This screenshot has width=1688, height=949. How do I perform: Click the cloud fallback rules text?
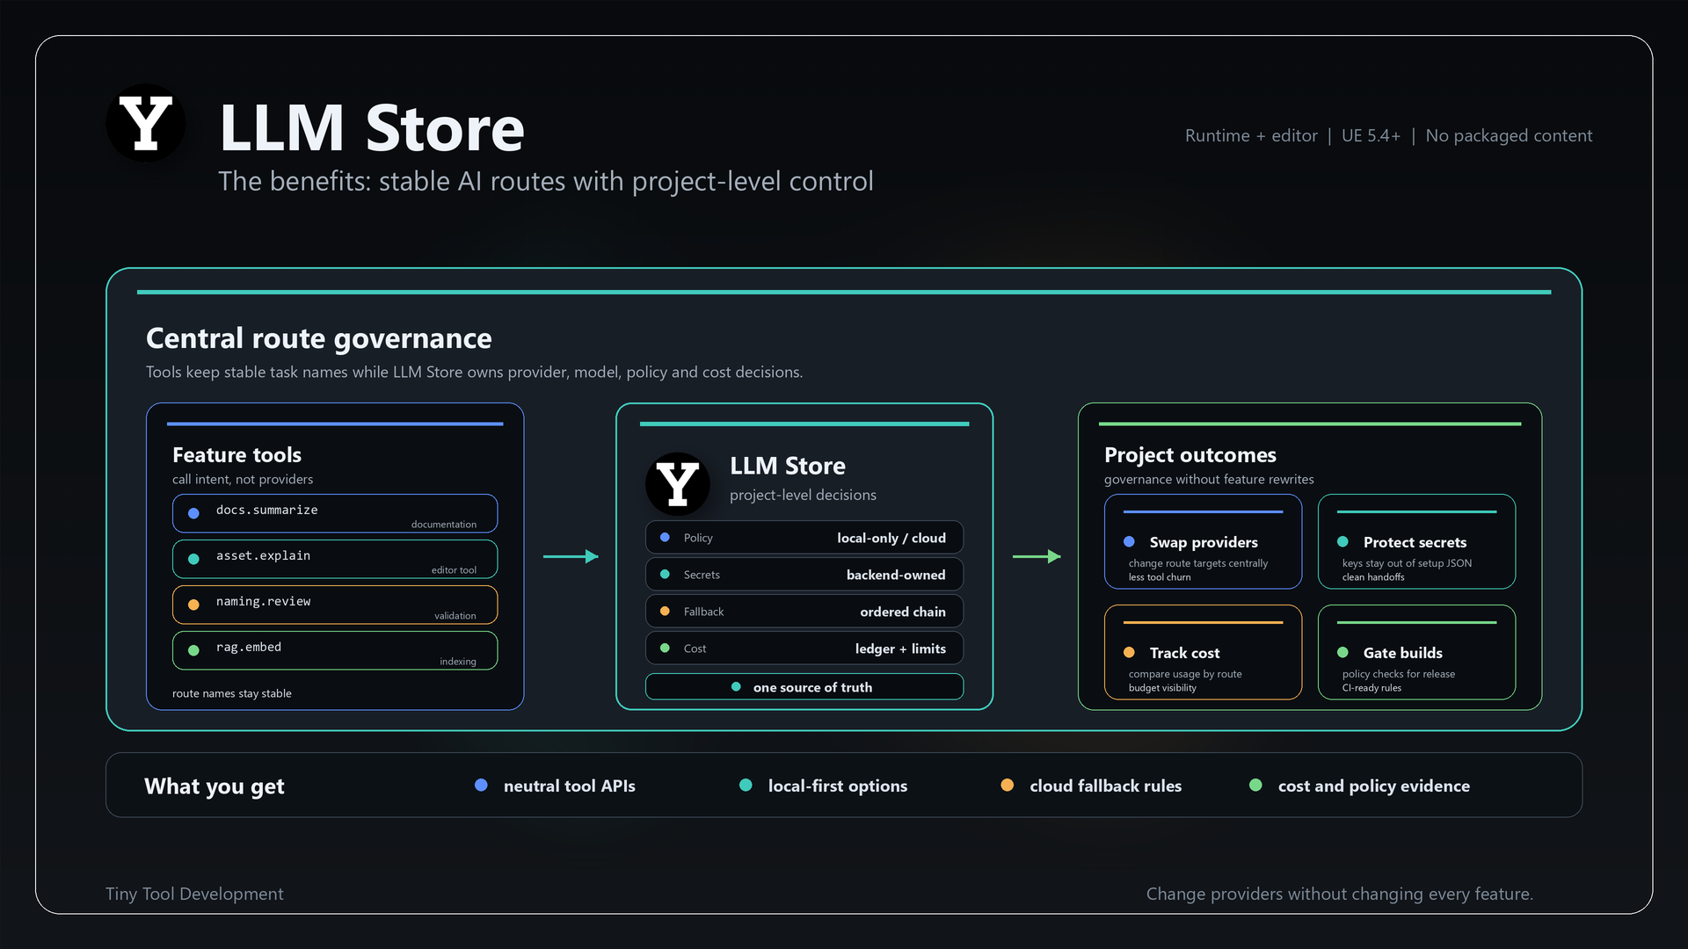[1105, 786]
